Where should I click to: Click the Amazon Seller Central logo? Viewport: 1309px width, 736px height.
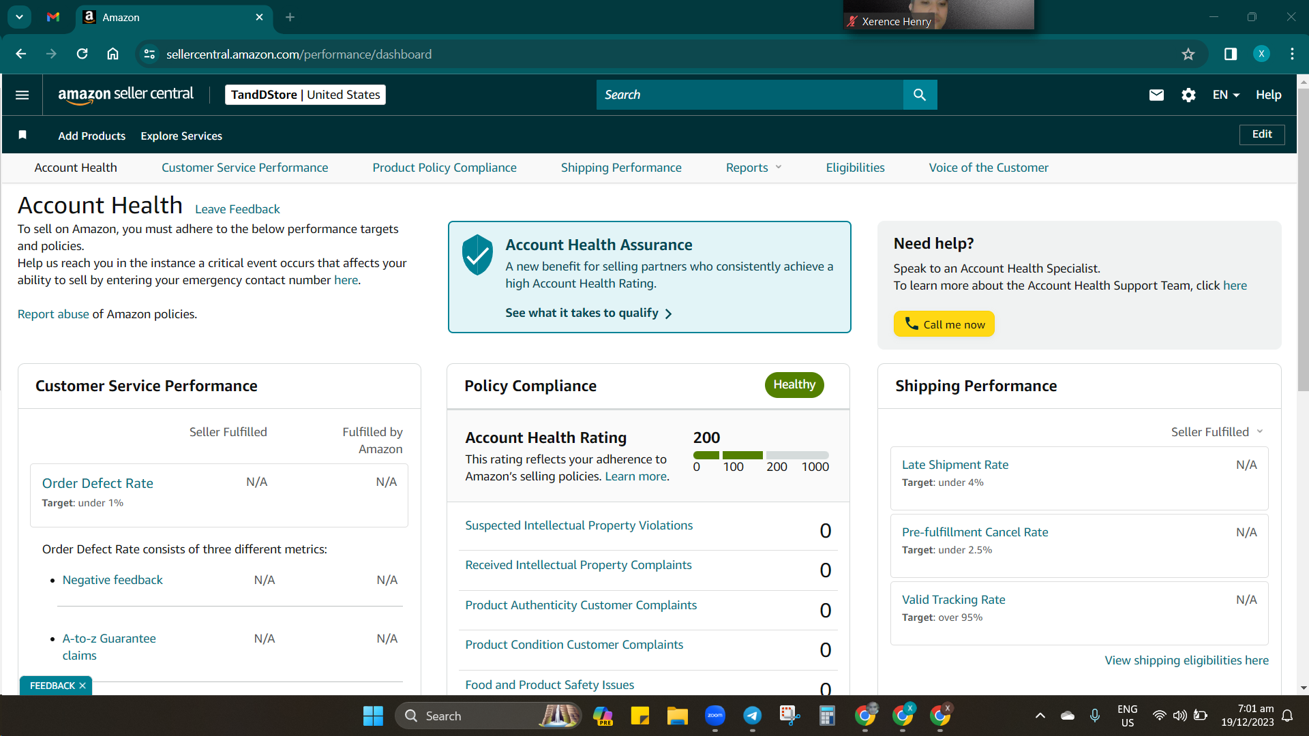point(125,95)
